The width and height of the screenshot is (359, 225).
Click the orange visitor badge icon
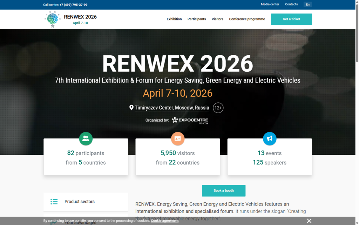[178, 139]
